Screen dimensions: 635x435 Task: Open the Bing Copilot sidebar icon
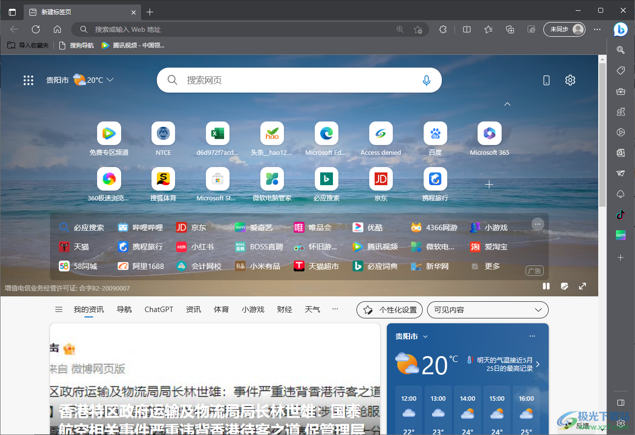tap(620, 29)
